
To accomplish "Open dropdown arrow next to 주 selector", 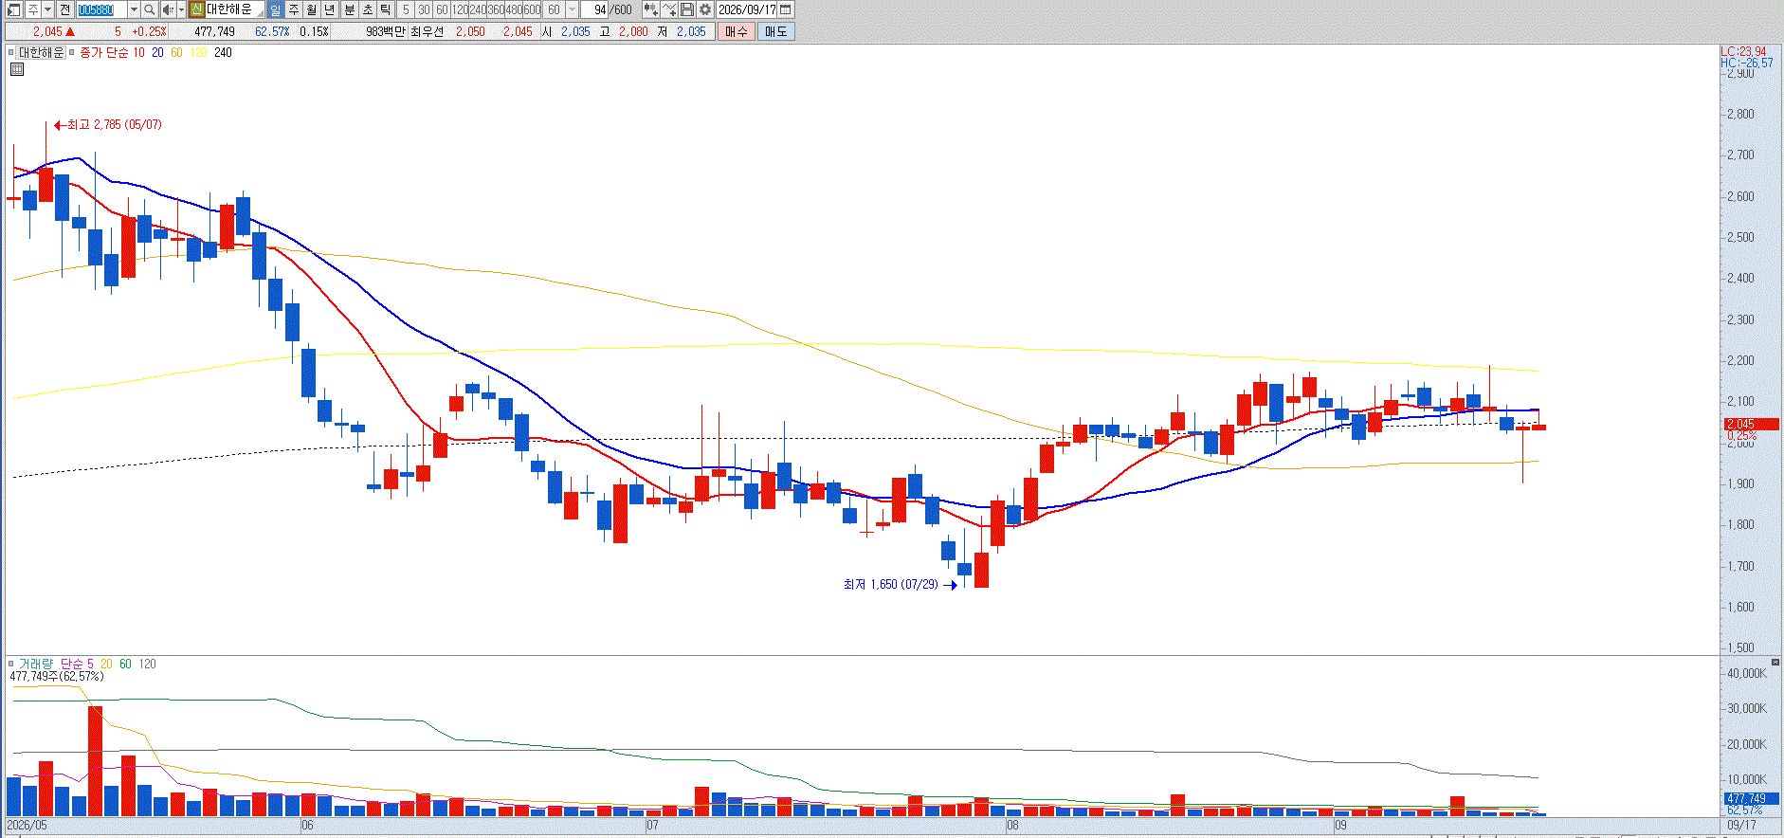I will pyautogui.click(x=47, y=9).
